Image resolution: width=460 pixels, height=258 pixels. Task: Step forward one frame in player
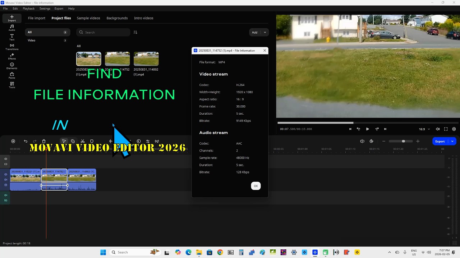pyautogui.click(x=377, y=129)
